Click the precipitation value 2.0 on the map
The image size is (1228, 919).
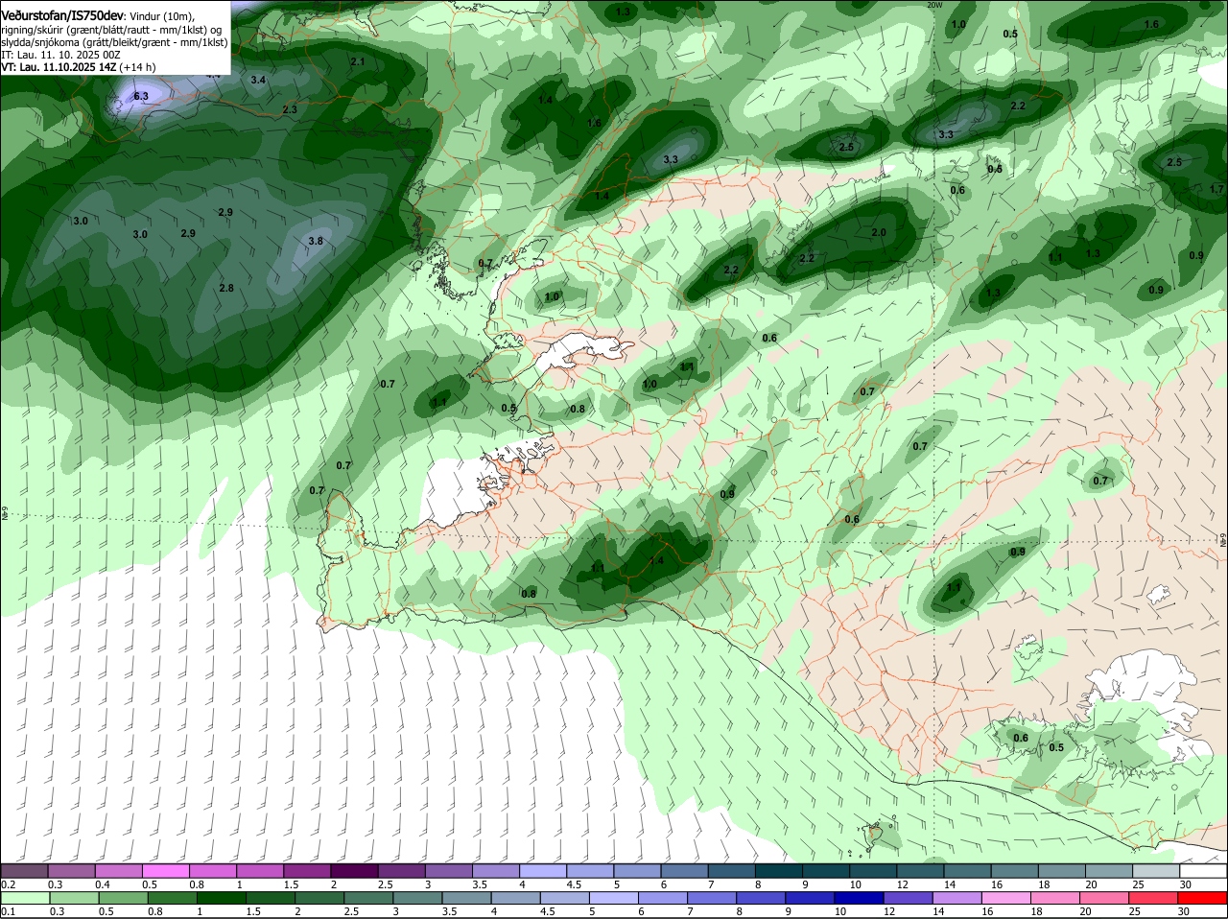click(x=879, y=232)
